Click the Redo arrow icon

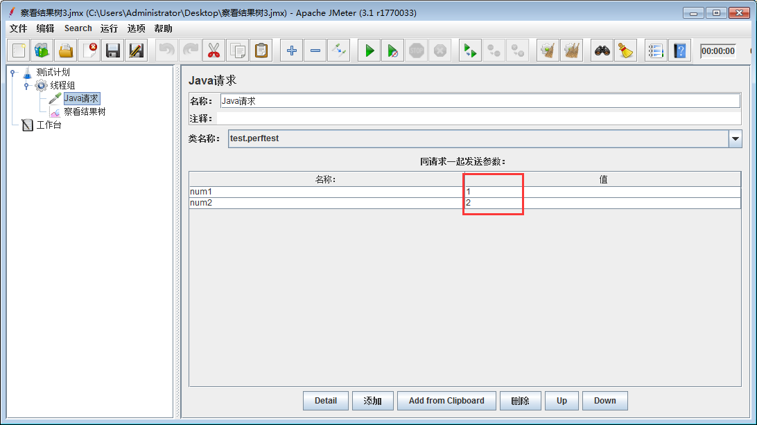[190, 51]
